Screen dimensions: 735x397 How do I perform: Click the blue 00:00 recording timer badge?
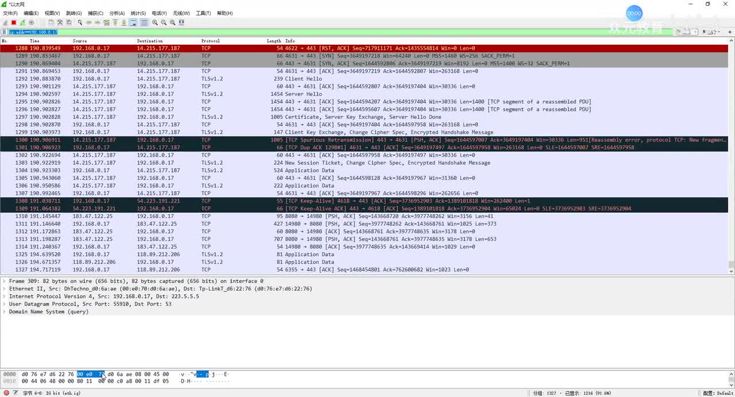coord(634,13)
